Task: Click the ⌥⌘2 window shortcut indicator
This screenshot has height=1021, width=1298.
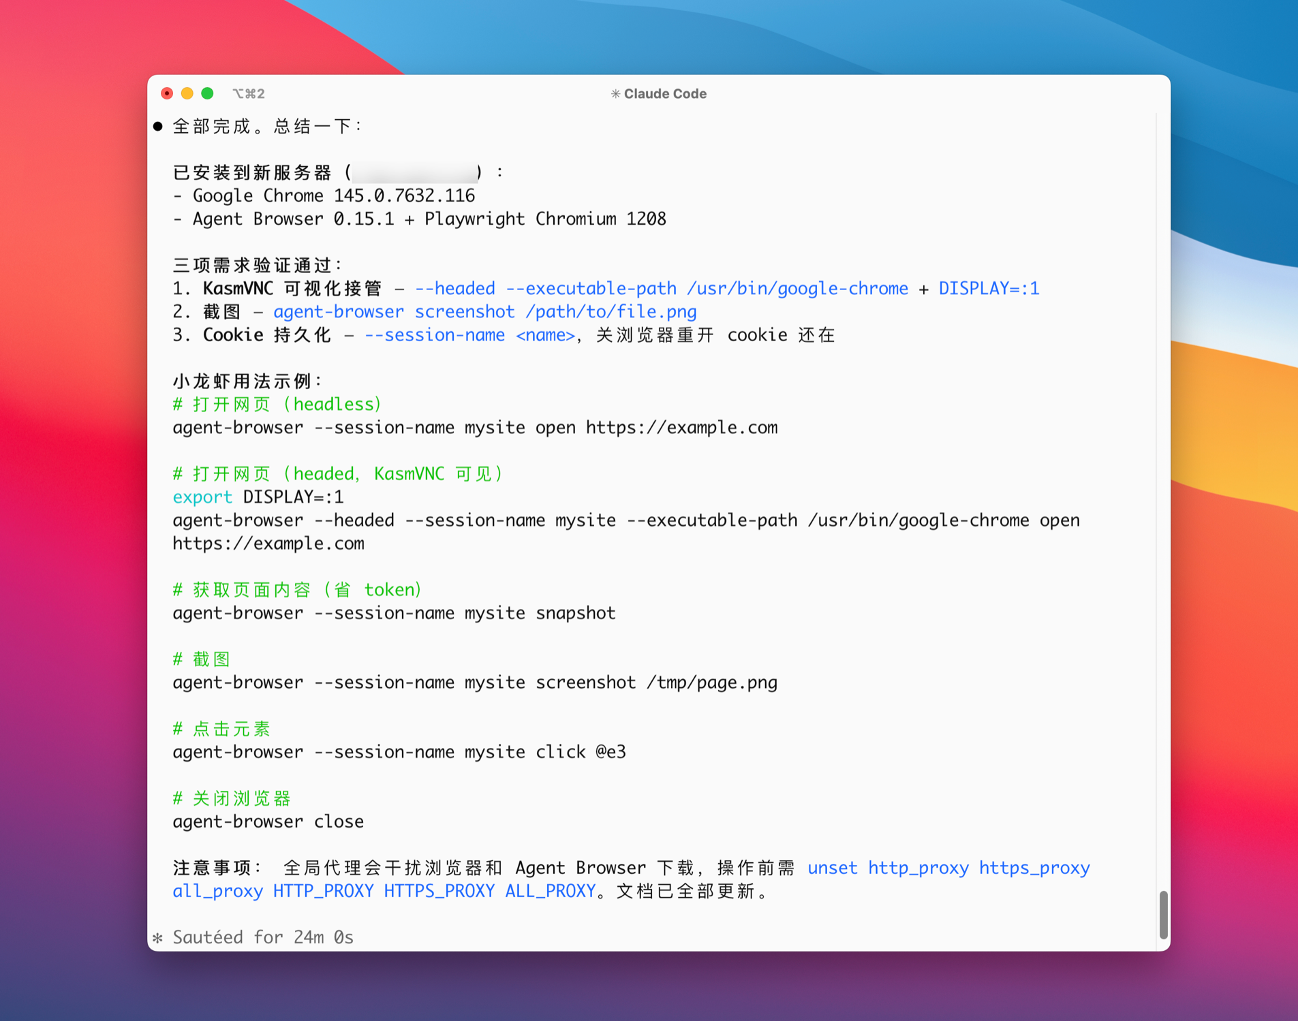Action: [x=249, y=94]
